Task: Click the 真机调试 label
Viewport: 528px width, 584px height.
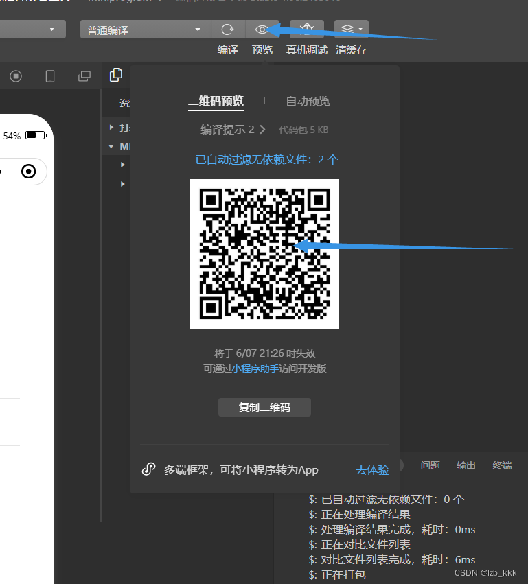Action: (307, 50)
